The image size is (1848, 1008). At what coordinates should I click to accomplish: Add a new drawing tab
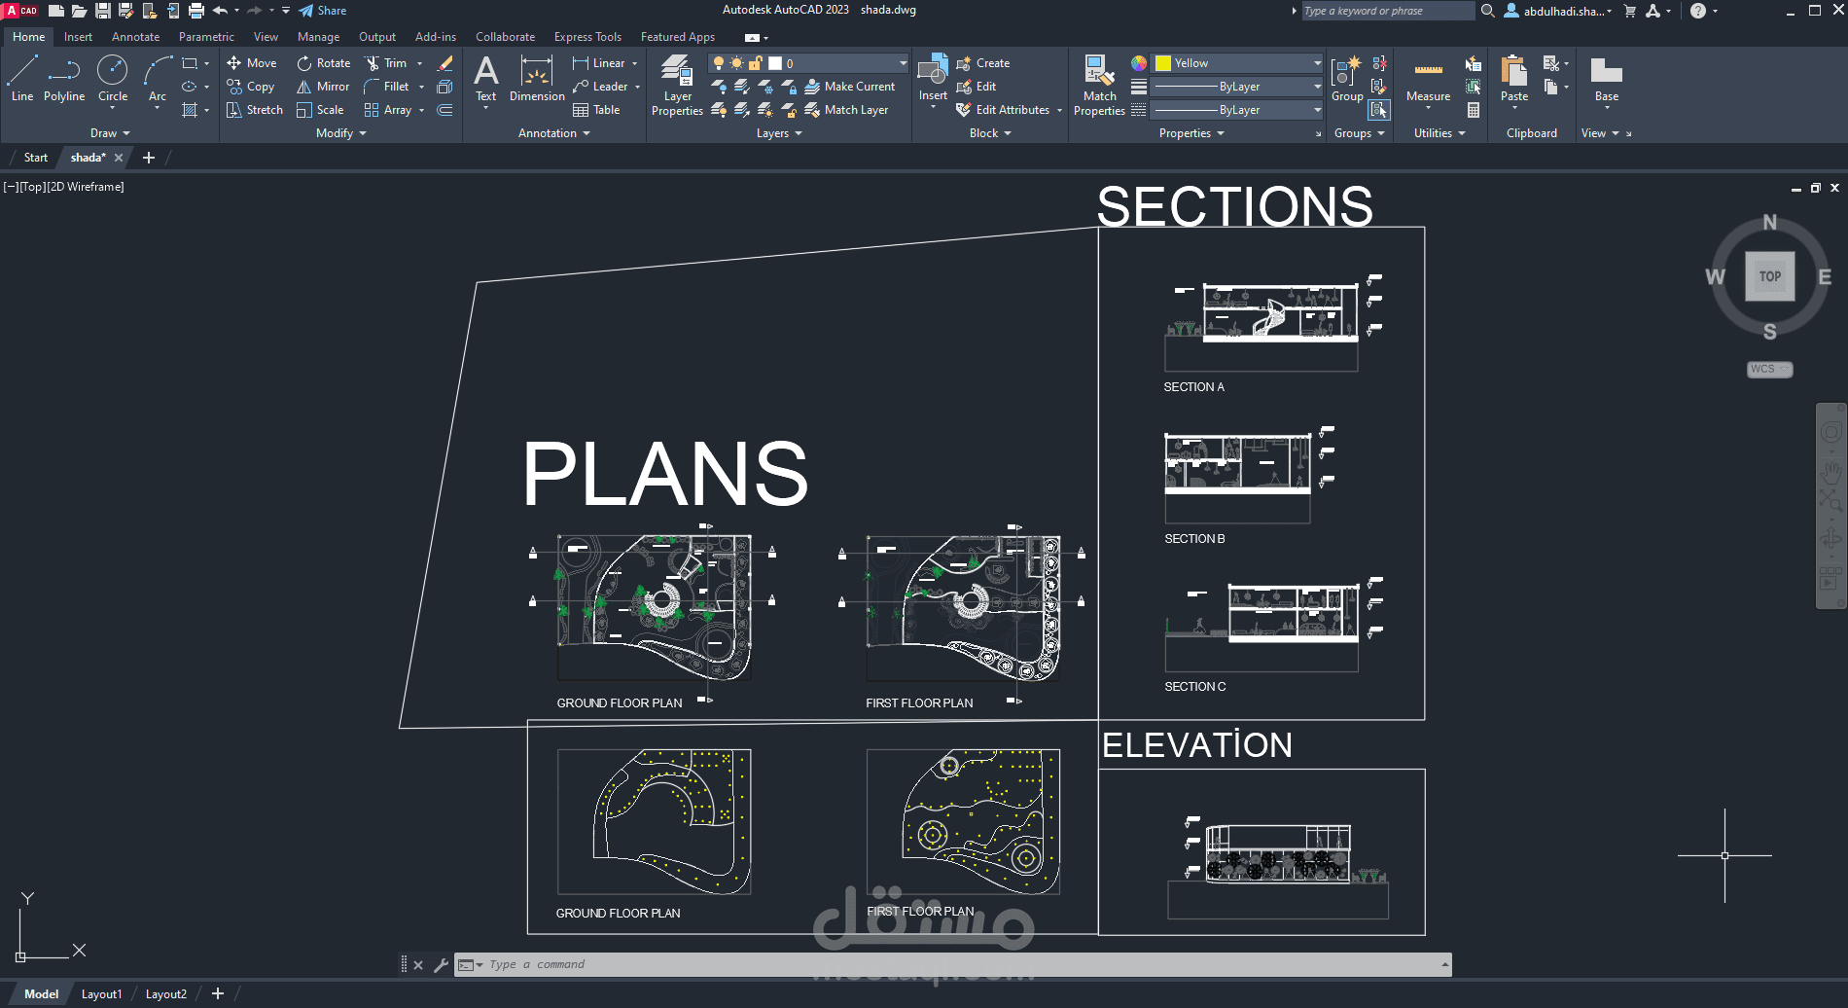tap(149, 158)
